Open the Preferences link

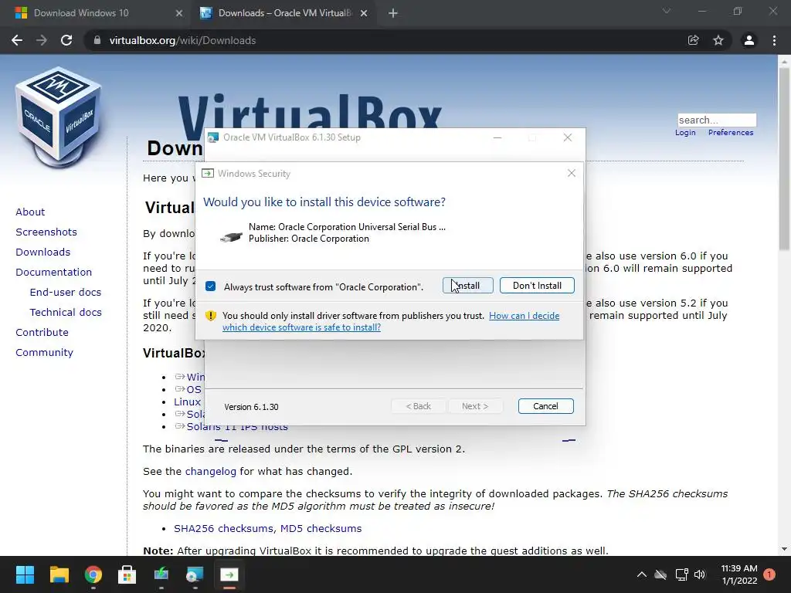click(x=731, y=133)
